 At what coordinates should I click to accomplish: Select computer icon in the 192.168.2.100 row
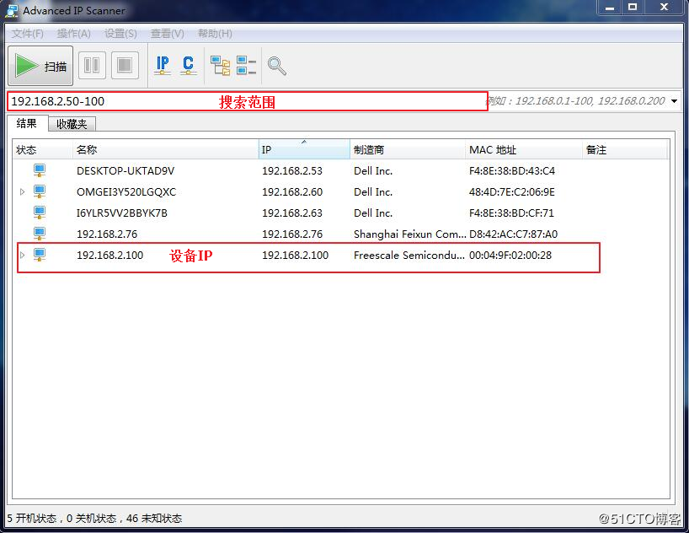coord(40,255)
